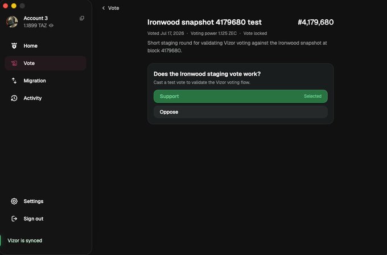This screenshot has height=255, width=387.
Task: Click the Does the Ironwood staging vote work question
Action: click(x=207, y=74)
